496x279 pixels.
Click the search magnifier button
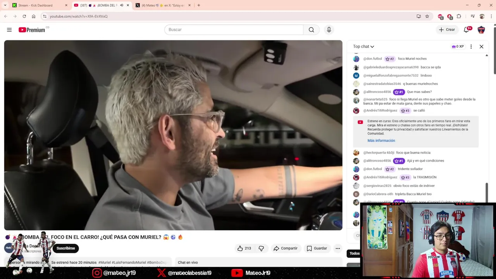click(311, 30)
